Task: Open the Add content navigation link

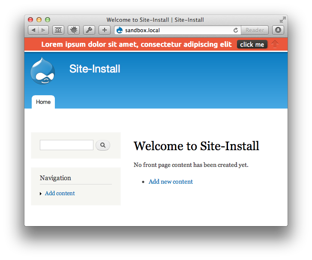Action: 60,193
